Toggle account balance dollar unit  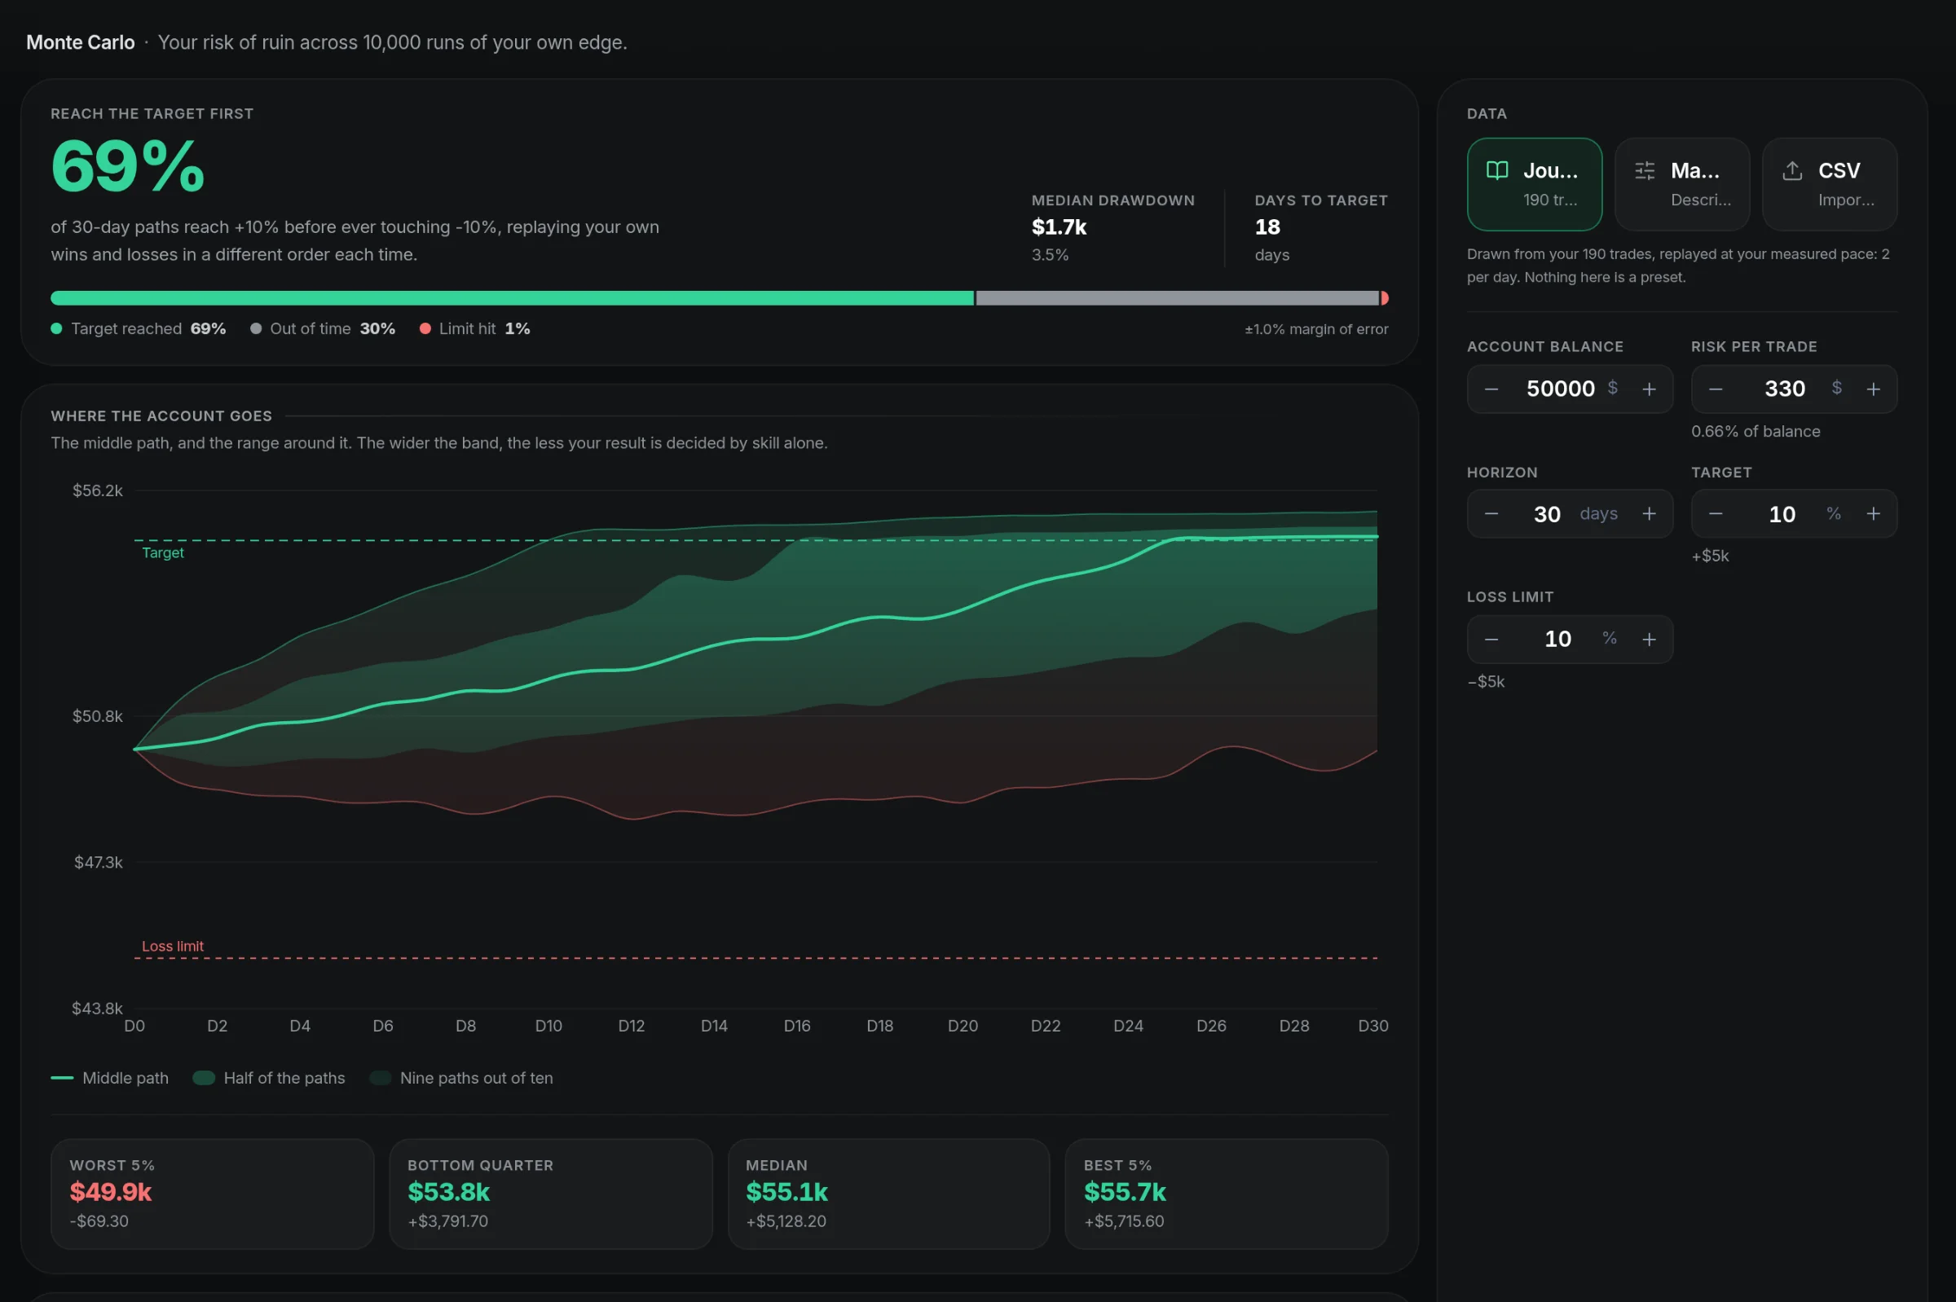click(x=1612, y=388)
